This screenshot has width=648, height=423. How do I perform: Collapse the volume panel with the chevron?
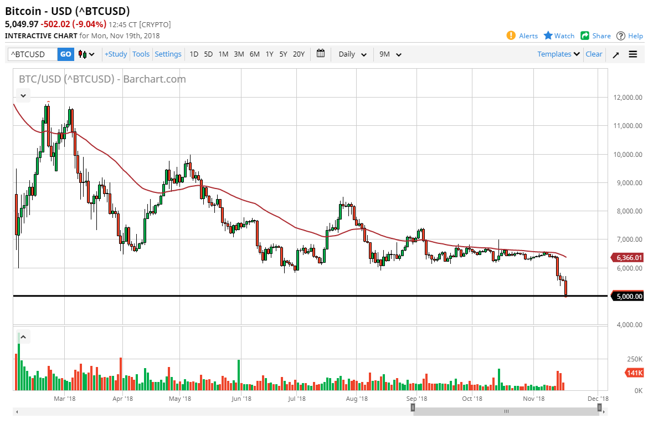(x=23, y=337)
